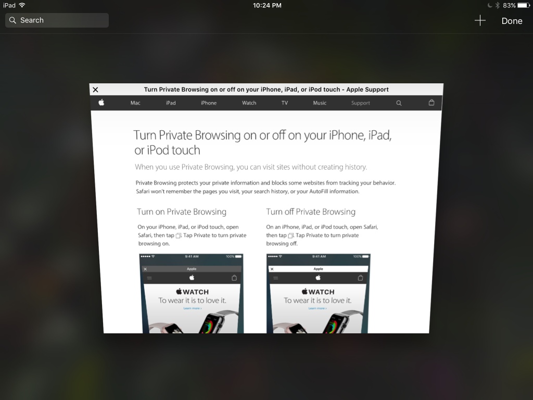533x400 pixels.
Task: Tap the battery icon in status bar
Action: point(523,5)
